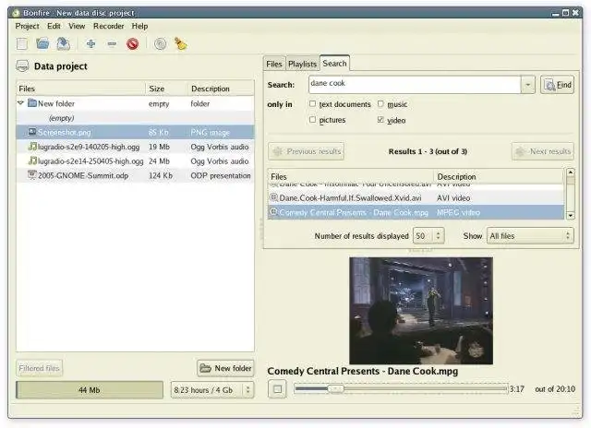Add files with the plus toolbar icon
Viewport: 591px width, 428px height.
(x=90, y=44)
